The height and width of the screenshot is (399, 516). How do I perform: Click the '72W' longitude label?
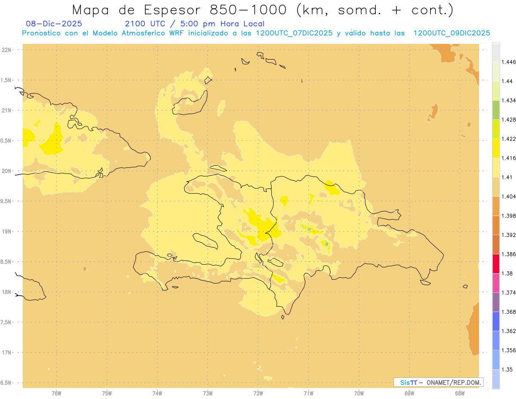pyautogui.click(x=258, y=393)
